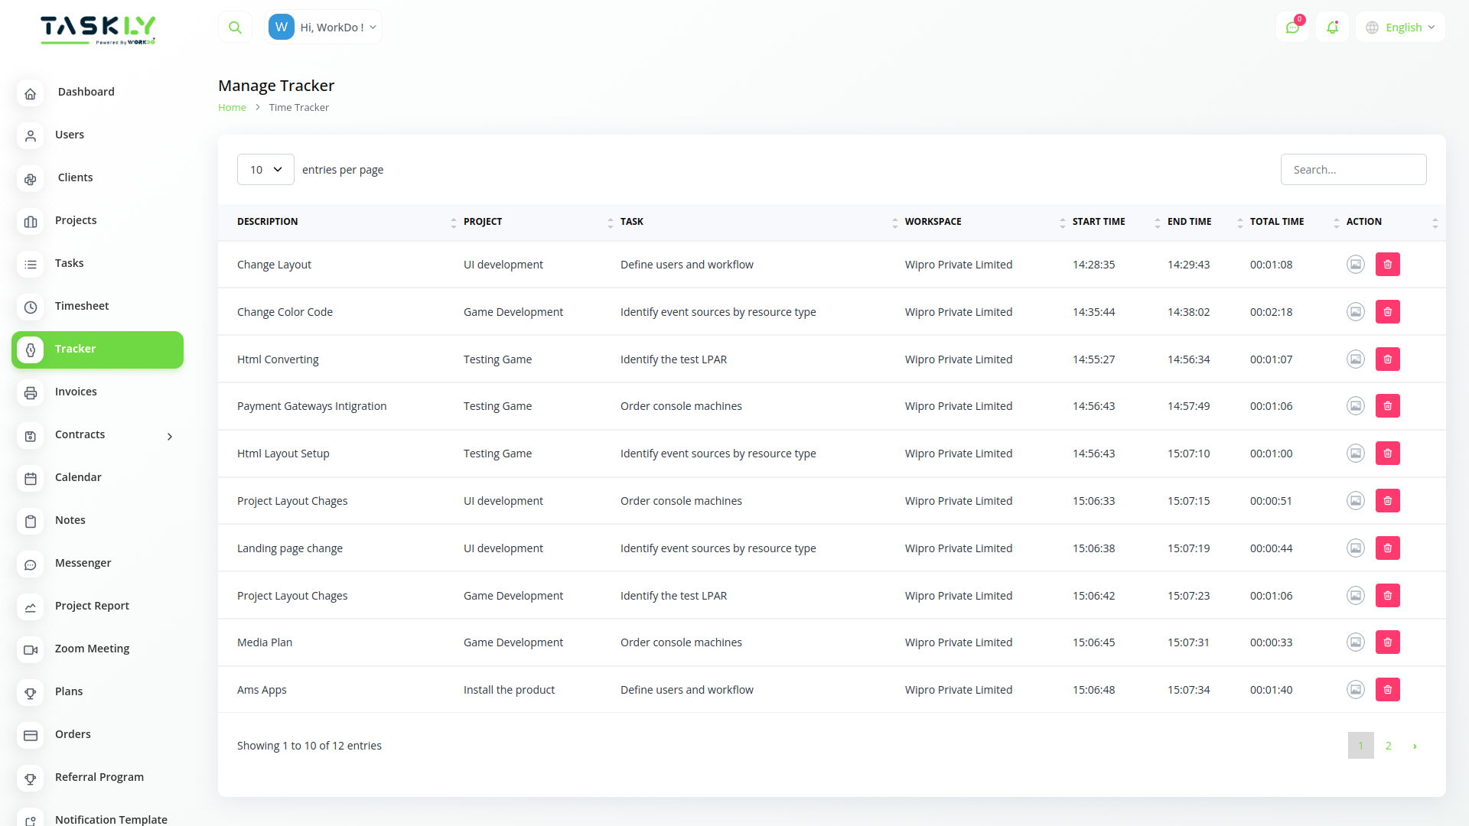The image size is (1469, 826).
Task: Switch to the Tracker section
Action: click(75, 349)
